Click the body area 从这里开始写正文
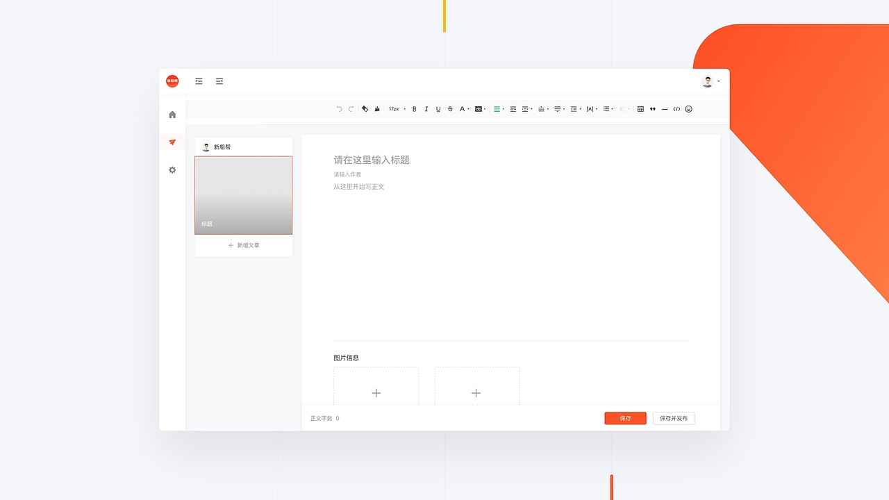The image size is (889, 500). [x=358, y=187]
